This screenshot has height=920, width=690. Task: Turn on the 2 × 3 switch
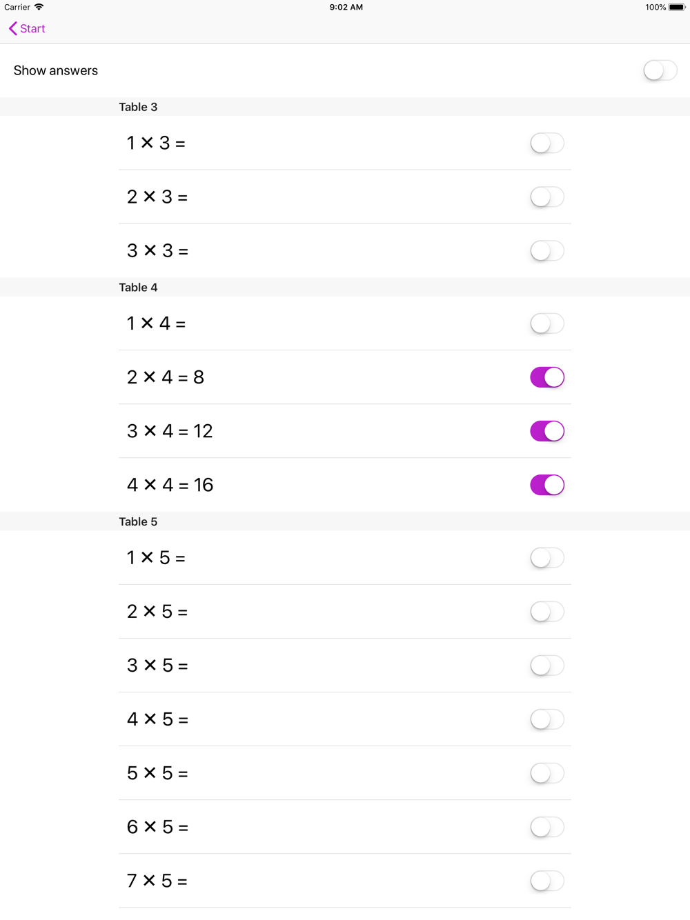[546, 197]
